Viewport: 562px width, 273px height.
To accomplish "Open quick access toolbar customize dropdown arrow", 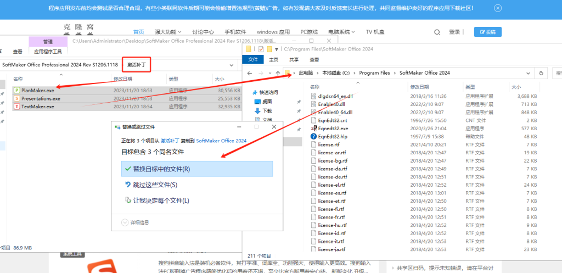I will (277, 49).
